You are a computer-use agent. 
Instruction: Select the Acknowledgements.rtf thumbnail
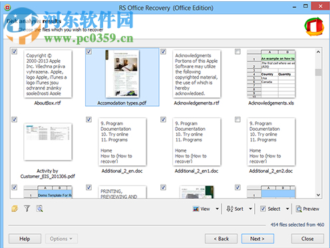tap(197, 74)
